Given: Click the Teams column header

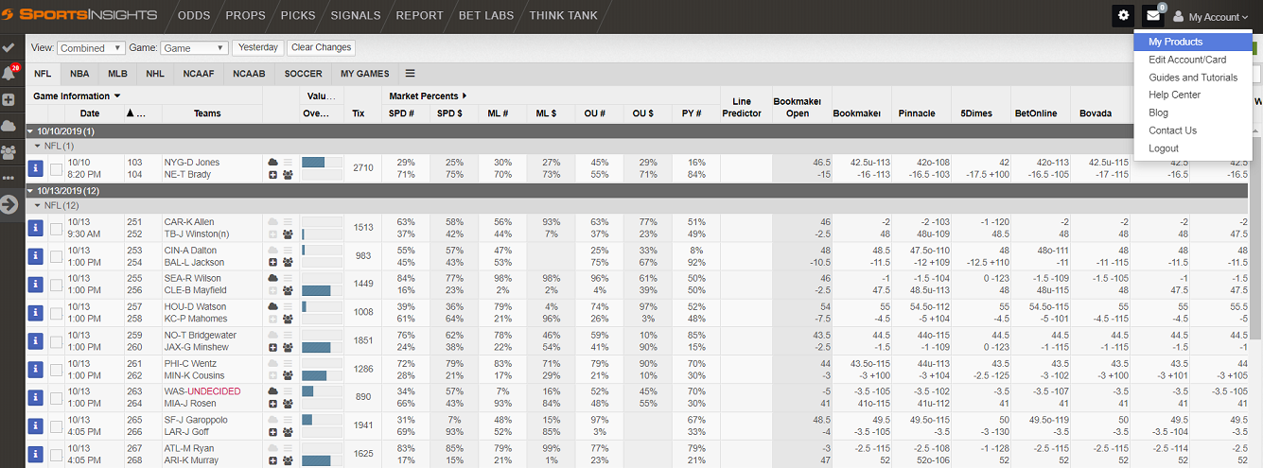Looking at the screenshot, I should pyautogui.click(x=207, y=113).
